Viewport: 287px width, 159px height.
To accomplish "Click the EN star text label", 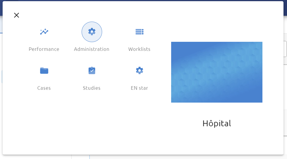I will tap(139, 88).
